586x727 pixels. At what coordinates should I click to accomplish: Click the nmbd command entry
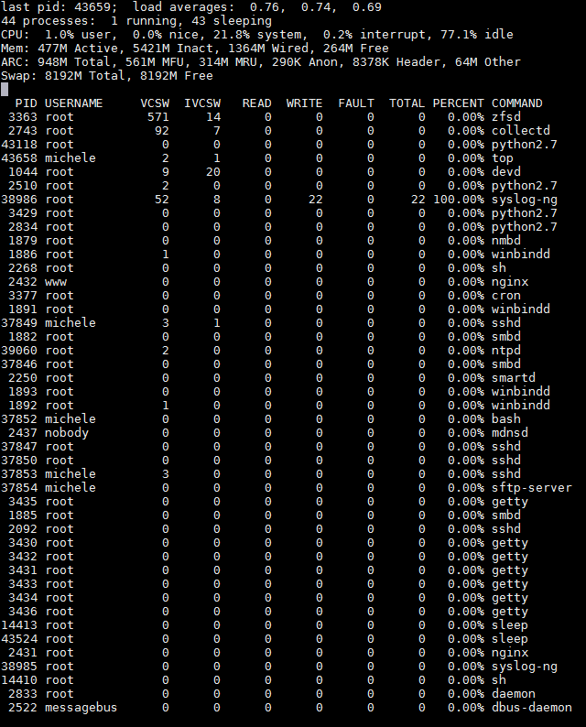505,241
